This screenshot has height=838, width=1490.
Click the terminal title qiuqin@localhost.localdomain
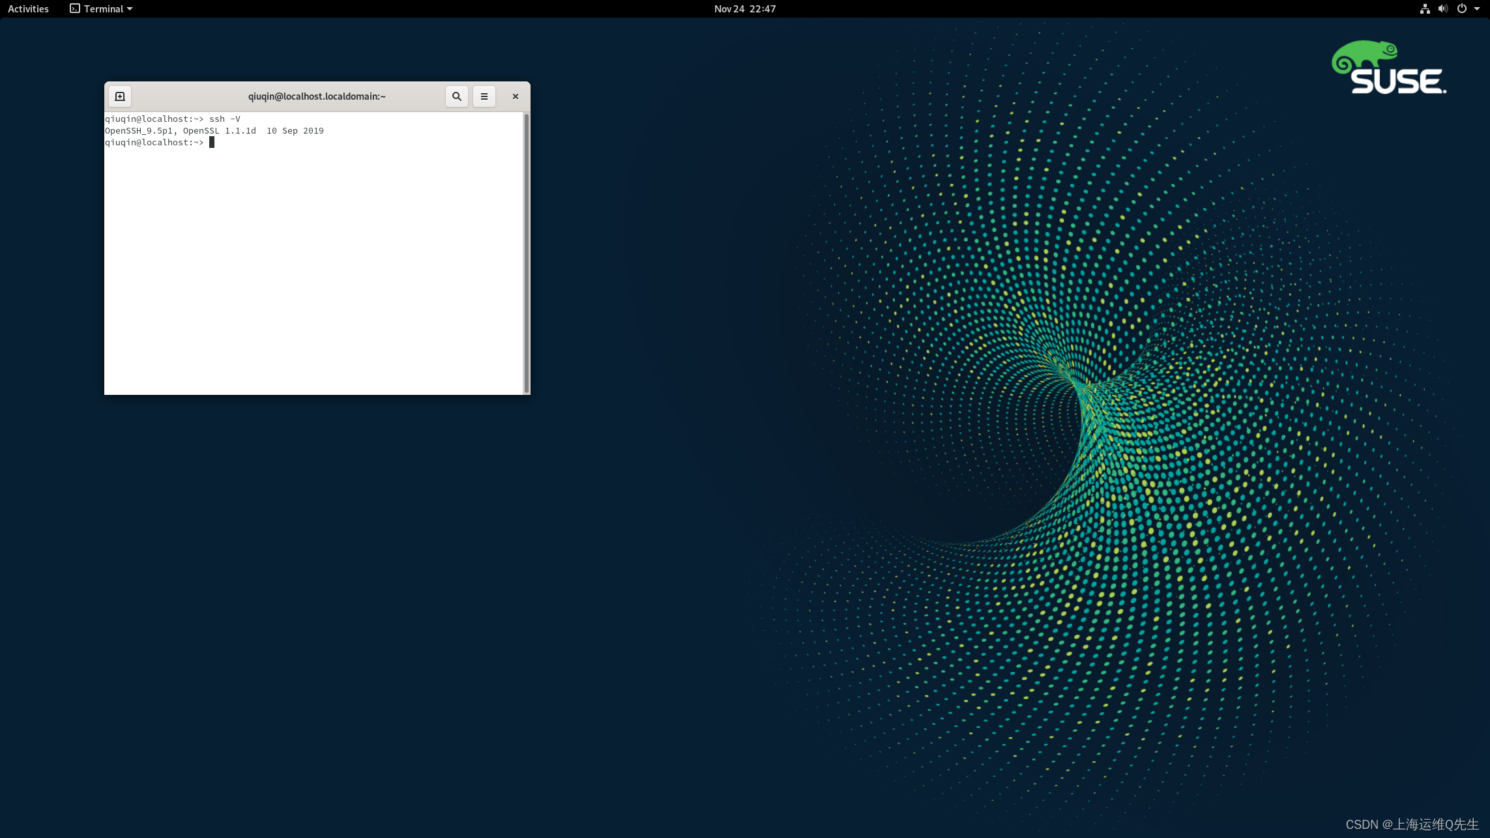click(x=315, y=96)
